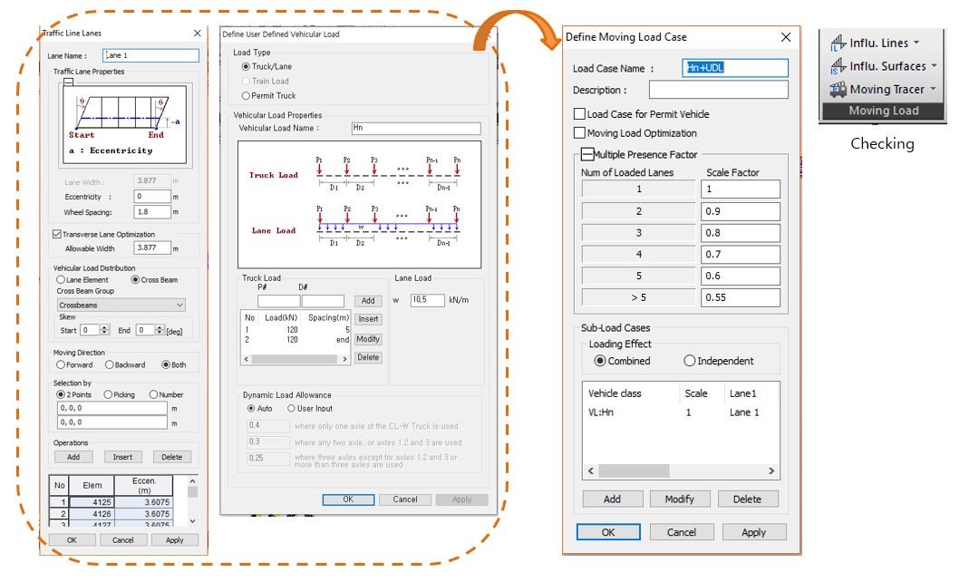The height and width of the screenshot is (582, 979).
Task: Choose Forward moving direction
Action: [x=61, y=364]
